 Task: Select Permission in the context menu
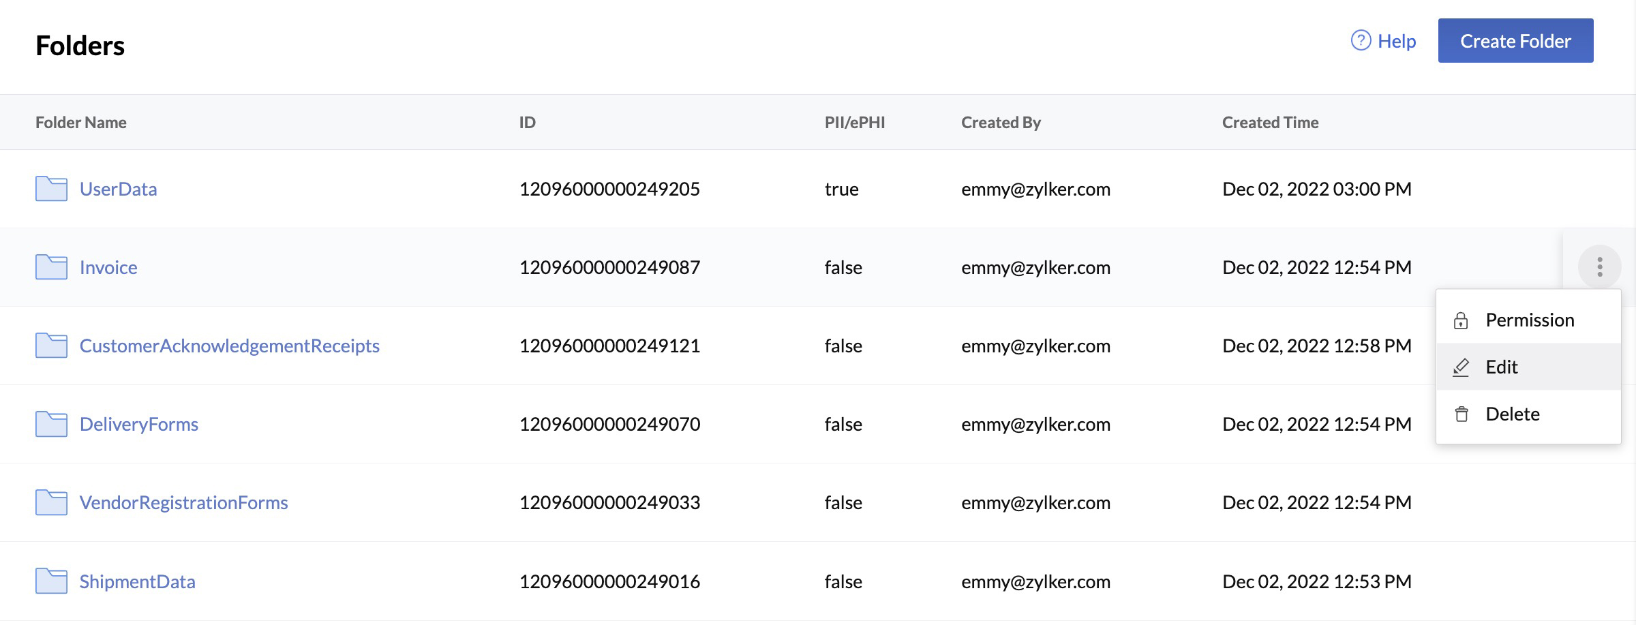[x=1530, y=320]
